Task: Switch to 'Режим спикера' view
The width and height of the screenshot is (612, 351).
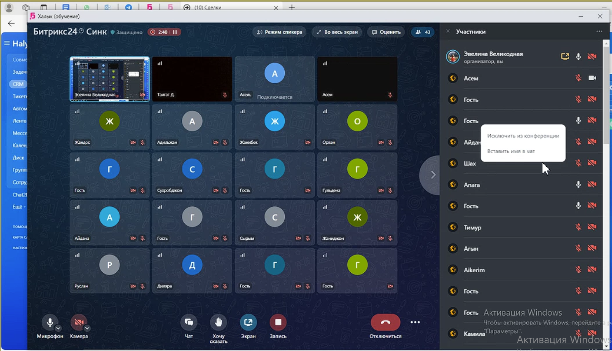Action: click(x=279, y=32)
